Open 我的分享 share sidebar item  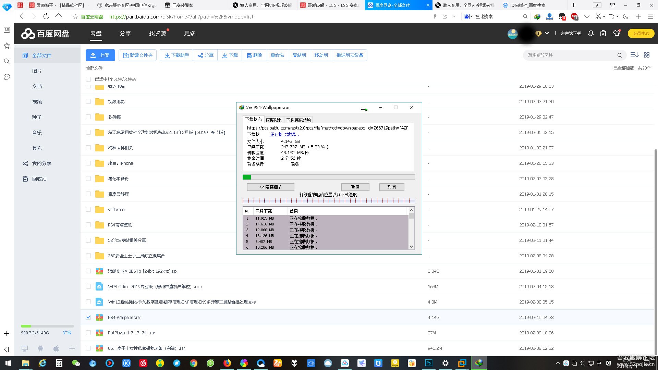(41, 163)
